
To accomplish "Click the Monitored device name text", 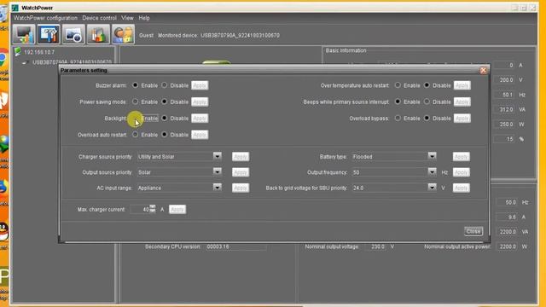I will pos(240,35).
